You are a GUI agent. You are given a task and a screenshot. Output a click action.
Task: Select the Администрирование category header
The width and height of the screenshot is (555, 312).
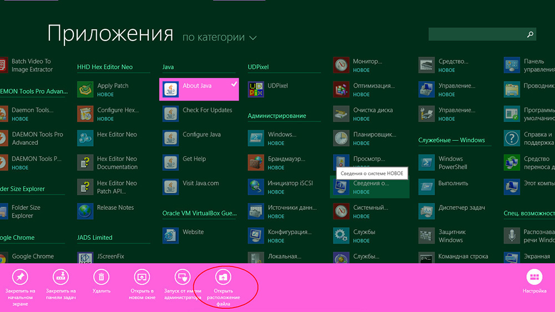click(x=277, y=116)
